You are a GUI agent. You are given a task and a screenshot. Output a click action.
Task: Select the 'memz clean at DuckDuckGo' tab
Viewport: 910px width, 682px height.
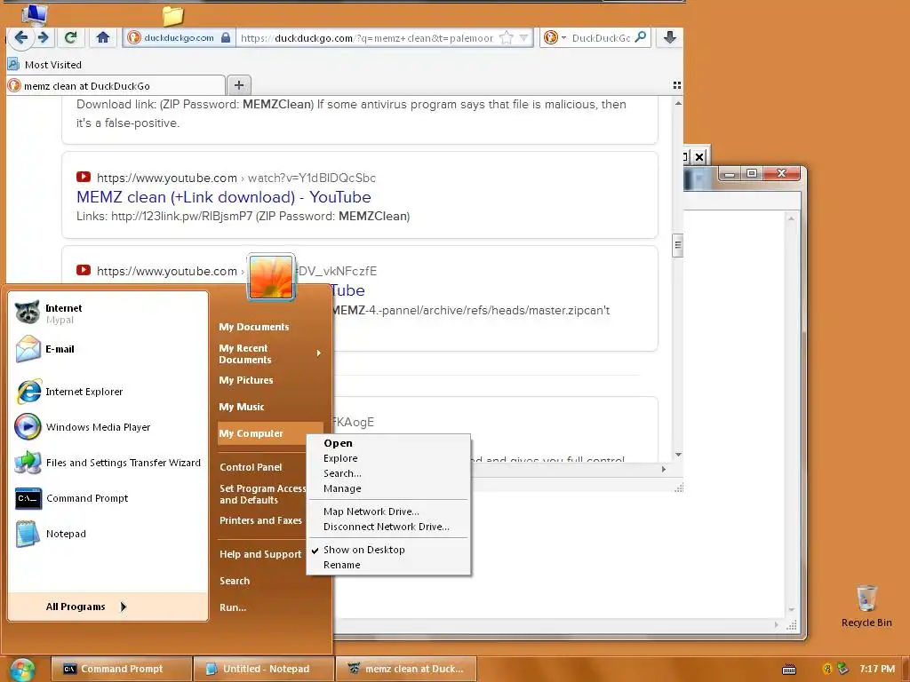pos(116,86)
